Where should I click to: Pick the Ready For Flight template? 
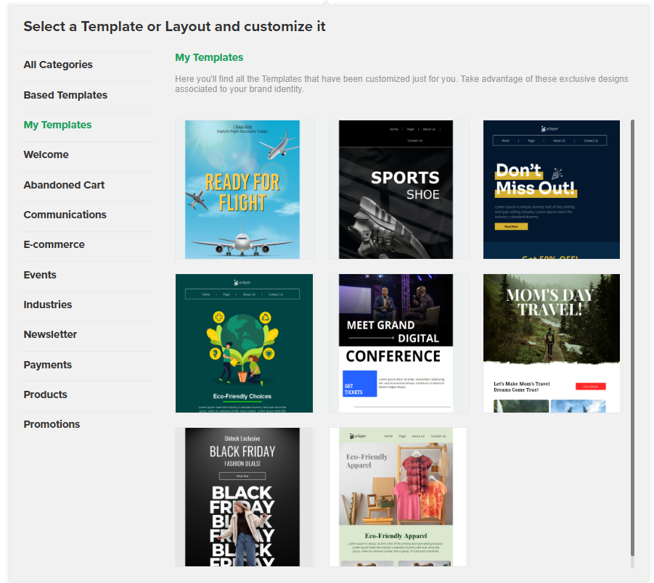[242, 189]
